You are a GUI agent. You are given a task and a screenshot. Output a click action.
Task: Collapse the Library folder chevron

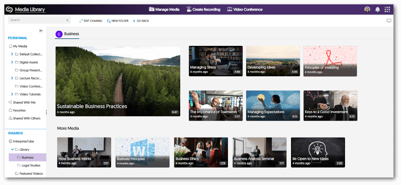12,149
